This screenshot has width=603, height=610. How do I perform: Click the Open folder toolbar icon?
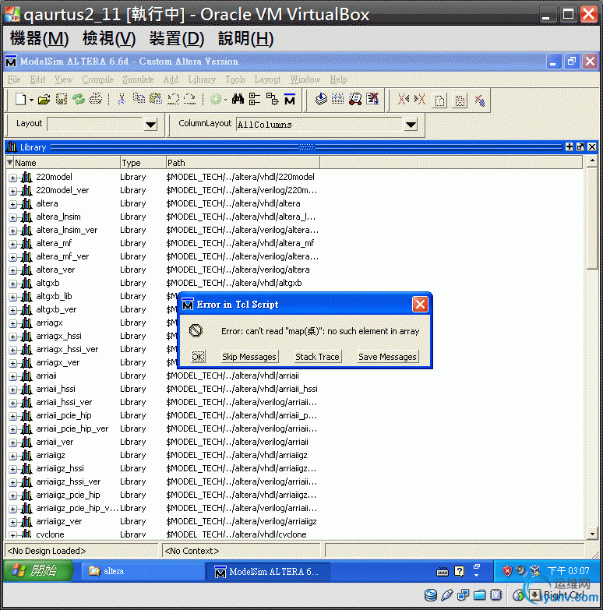click(44, 100)
